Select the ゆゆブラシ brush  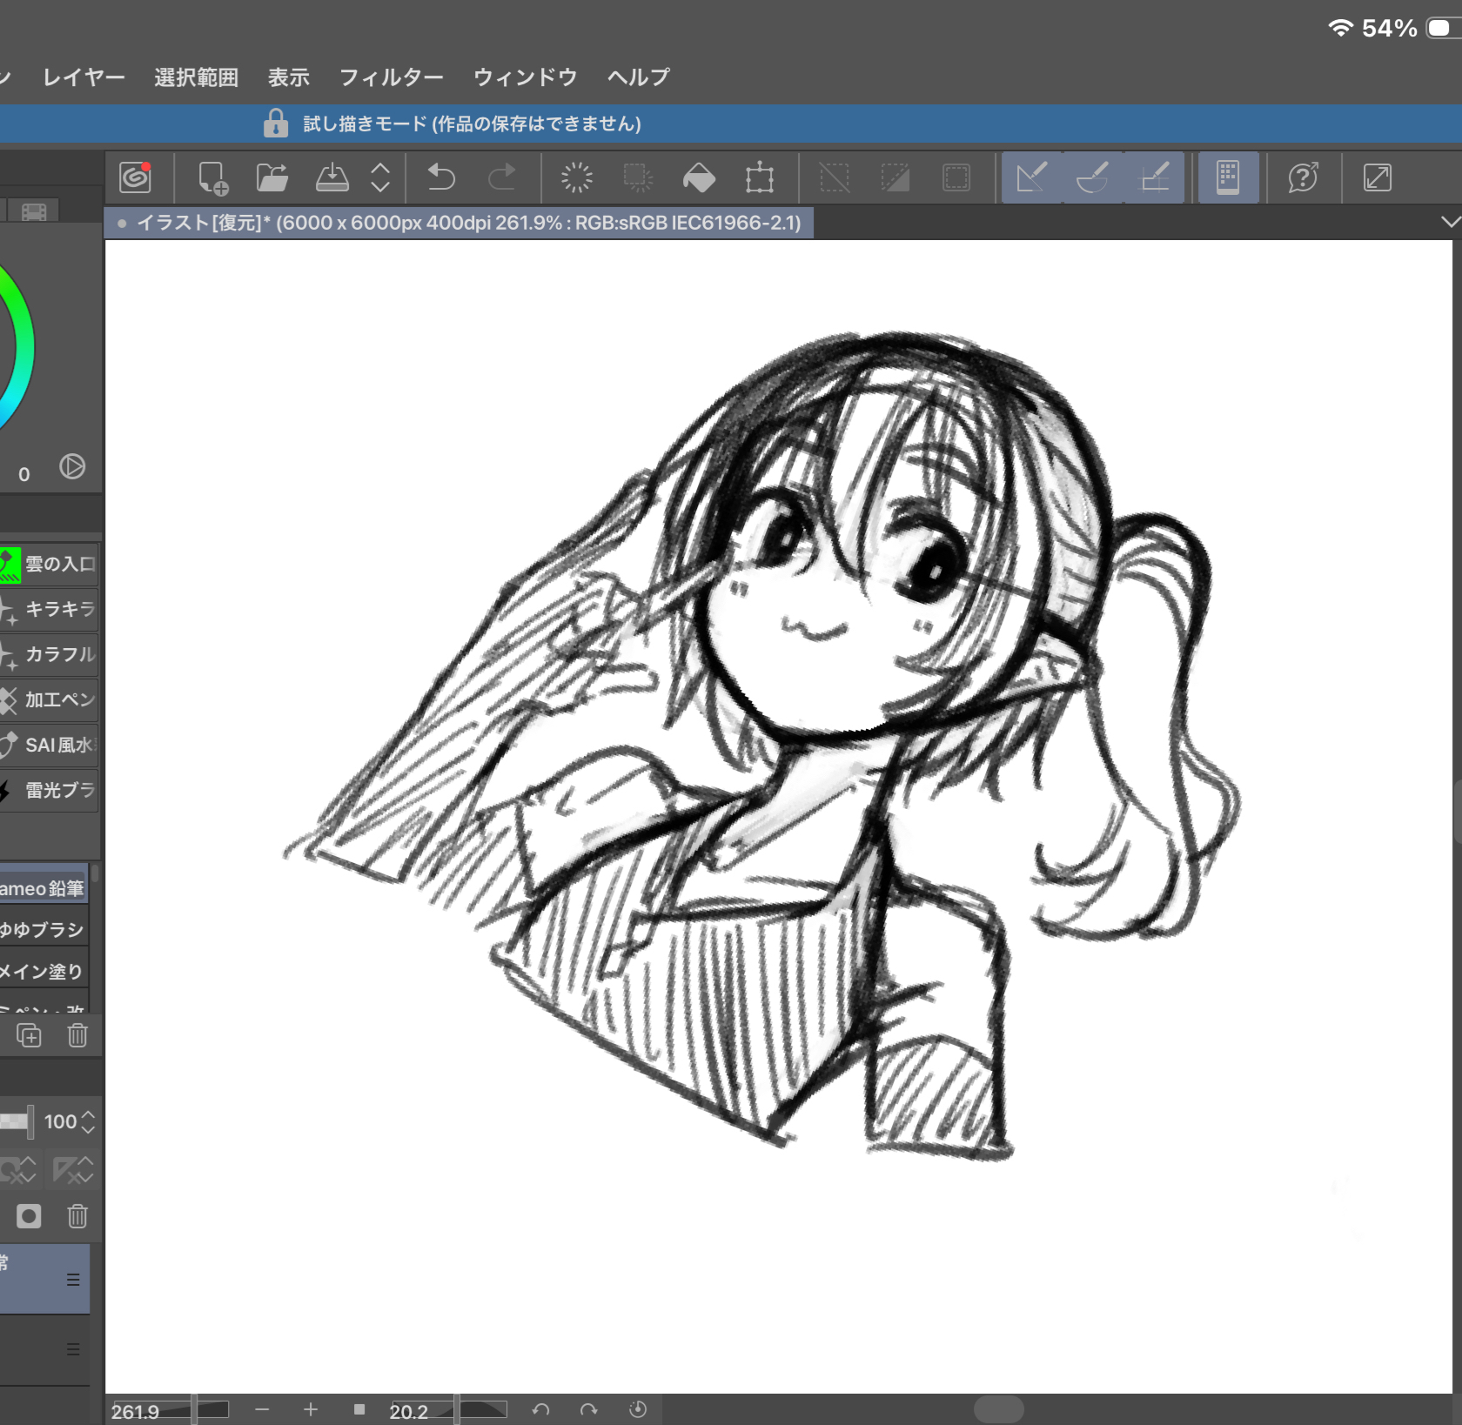[44, 929]
